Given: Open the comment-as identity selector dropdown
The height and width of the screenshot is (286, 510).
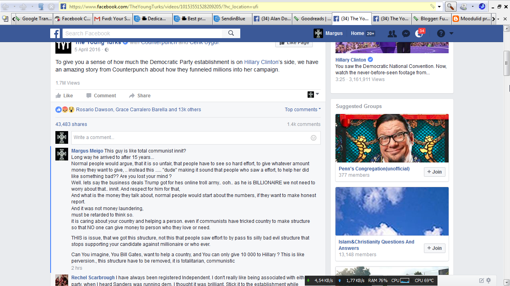Looking at the screenshot, I should click(x=314, y=95).
